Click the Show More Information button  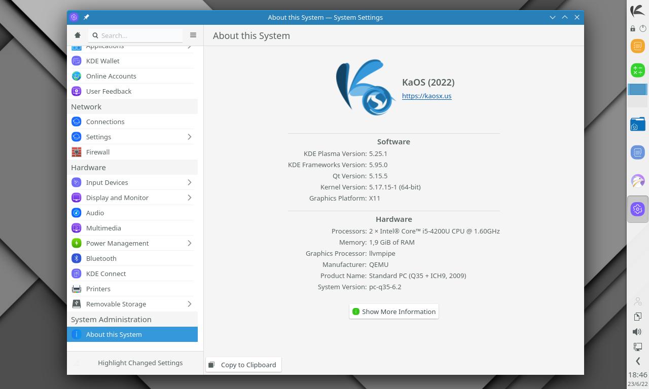394,312
